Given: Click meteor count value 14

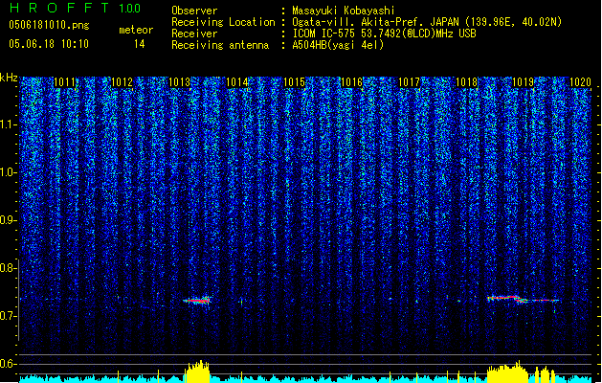Looking at the screenshot, I should tap(139, 44).
